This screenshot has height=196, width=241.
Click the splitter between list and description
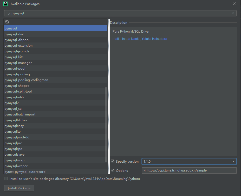click(109, 96)
